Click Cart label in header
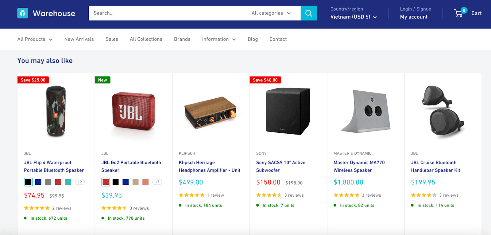Screen dimensions: 491x235 (477, 13)
